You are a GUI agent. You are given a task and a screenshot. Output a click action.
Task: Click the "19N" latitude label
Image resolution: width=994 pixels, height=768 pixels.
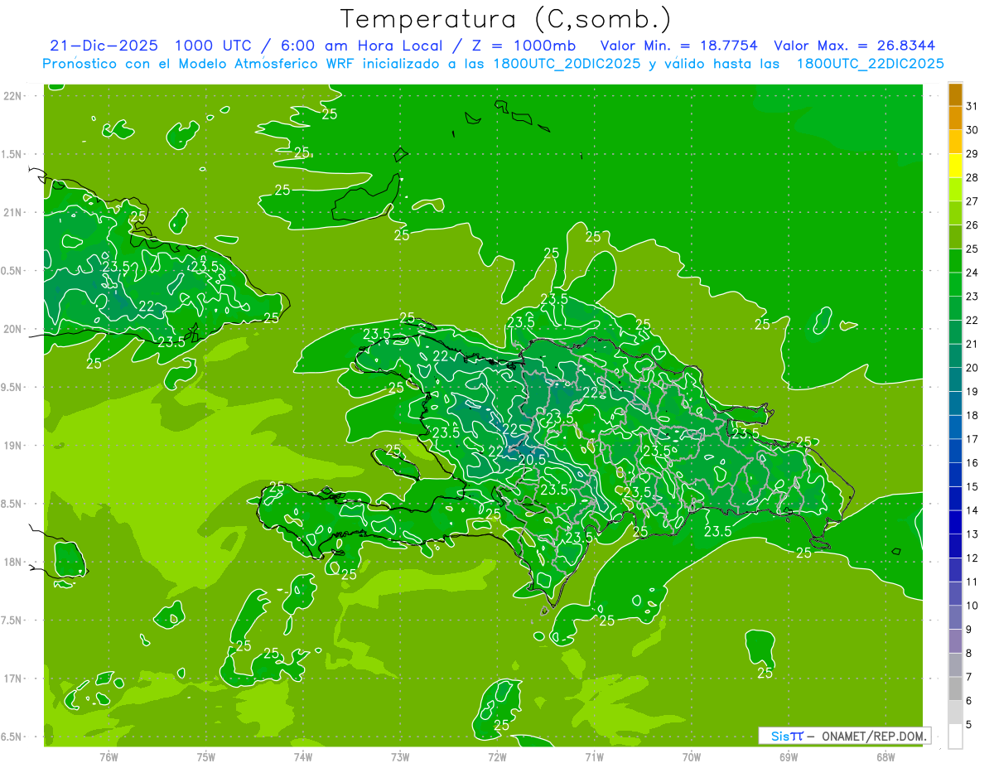pyautogui.click(x=12, y=446)
